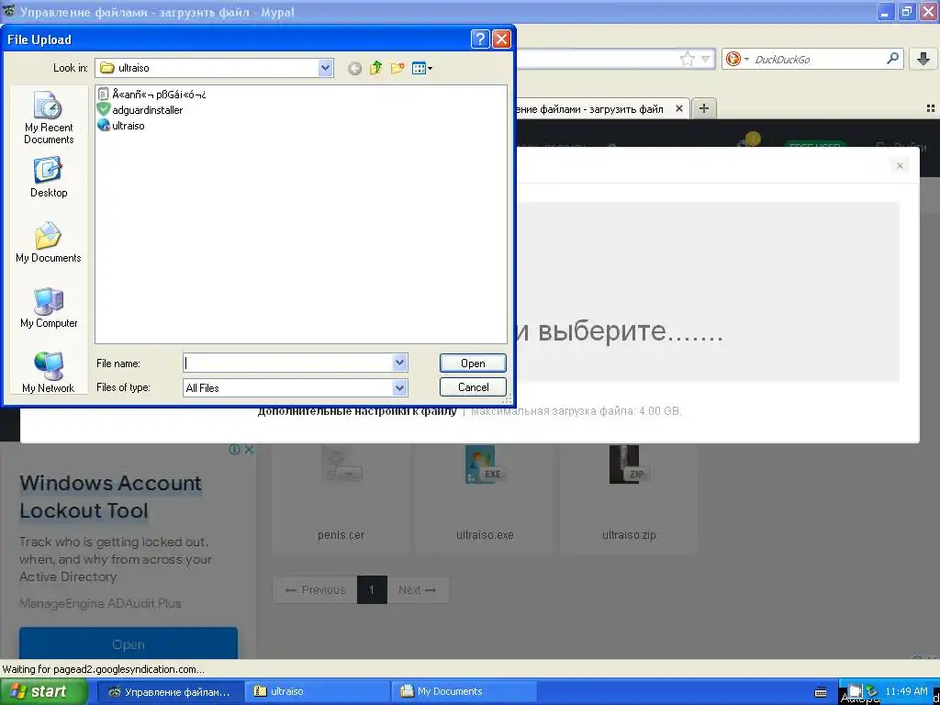This screenshot has height=705, width=940.
Task: Click page 1 in pagination
Action: 372,590
